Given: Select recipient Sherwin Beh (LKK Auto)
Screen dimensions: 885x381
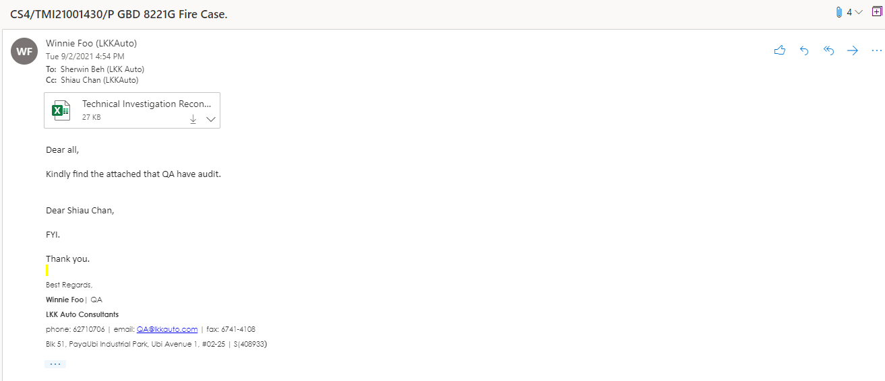Looking at the screenshot, I should click(x=100, y=69).
